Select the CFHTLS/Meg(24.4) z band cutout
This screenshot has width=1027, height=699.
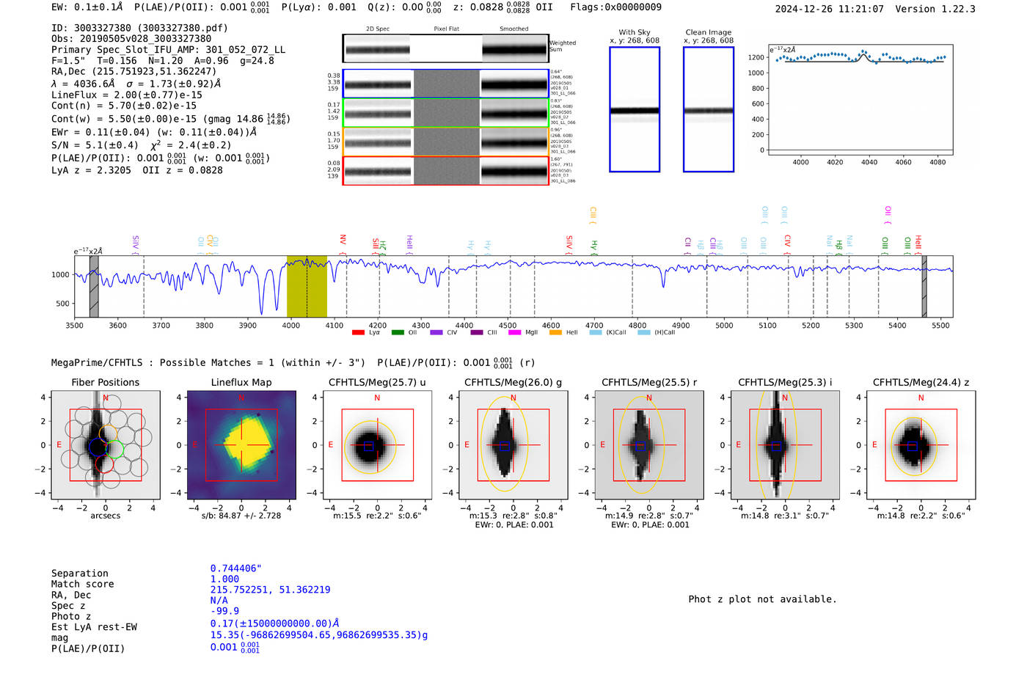coord(921,445)
